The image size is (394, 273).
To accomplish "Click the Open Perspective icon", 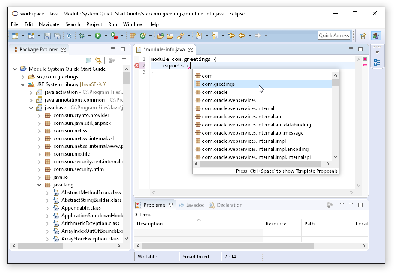I will click(363, 36).
